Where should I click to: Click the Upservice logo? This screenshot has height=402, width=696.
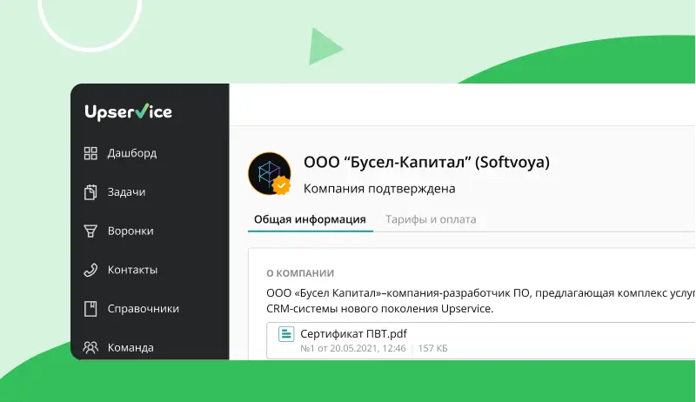point(128,112)
